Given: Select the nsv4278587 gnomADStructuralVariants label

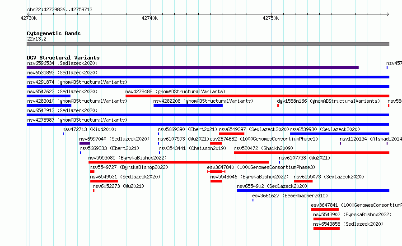Looking at the screenshot, I should point(77,120).
